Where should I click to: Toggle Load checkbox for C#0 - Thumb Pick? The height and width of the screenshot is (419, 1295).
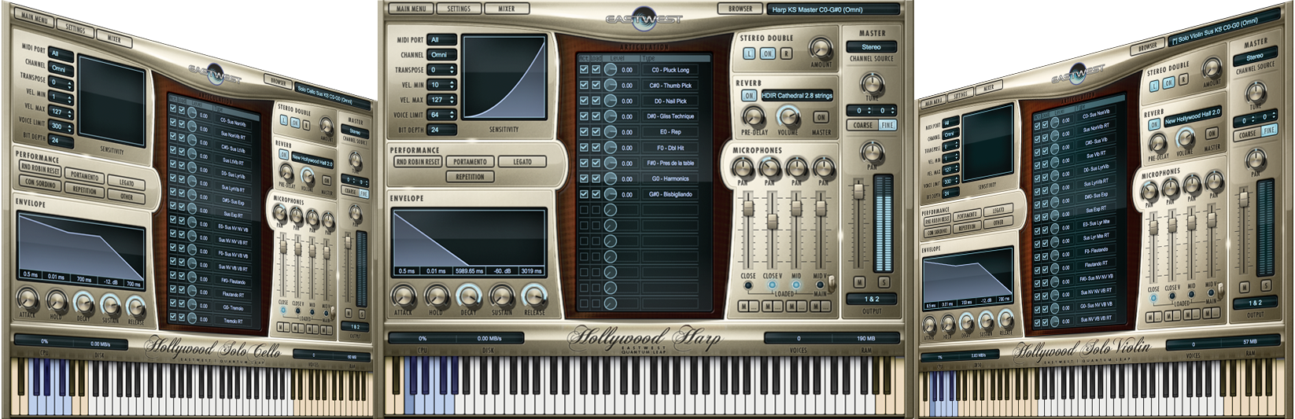point(596,86)
